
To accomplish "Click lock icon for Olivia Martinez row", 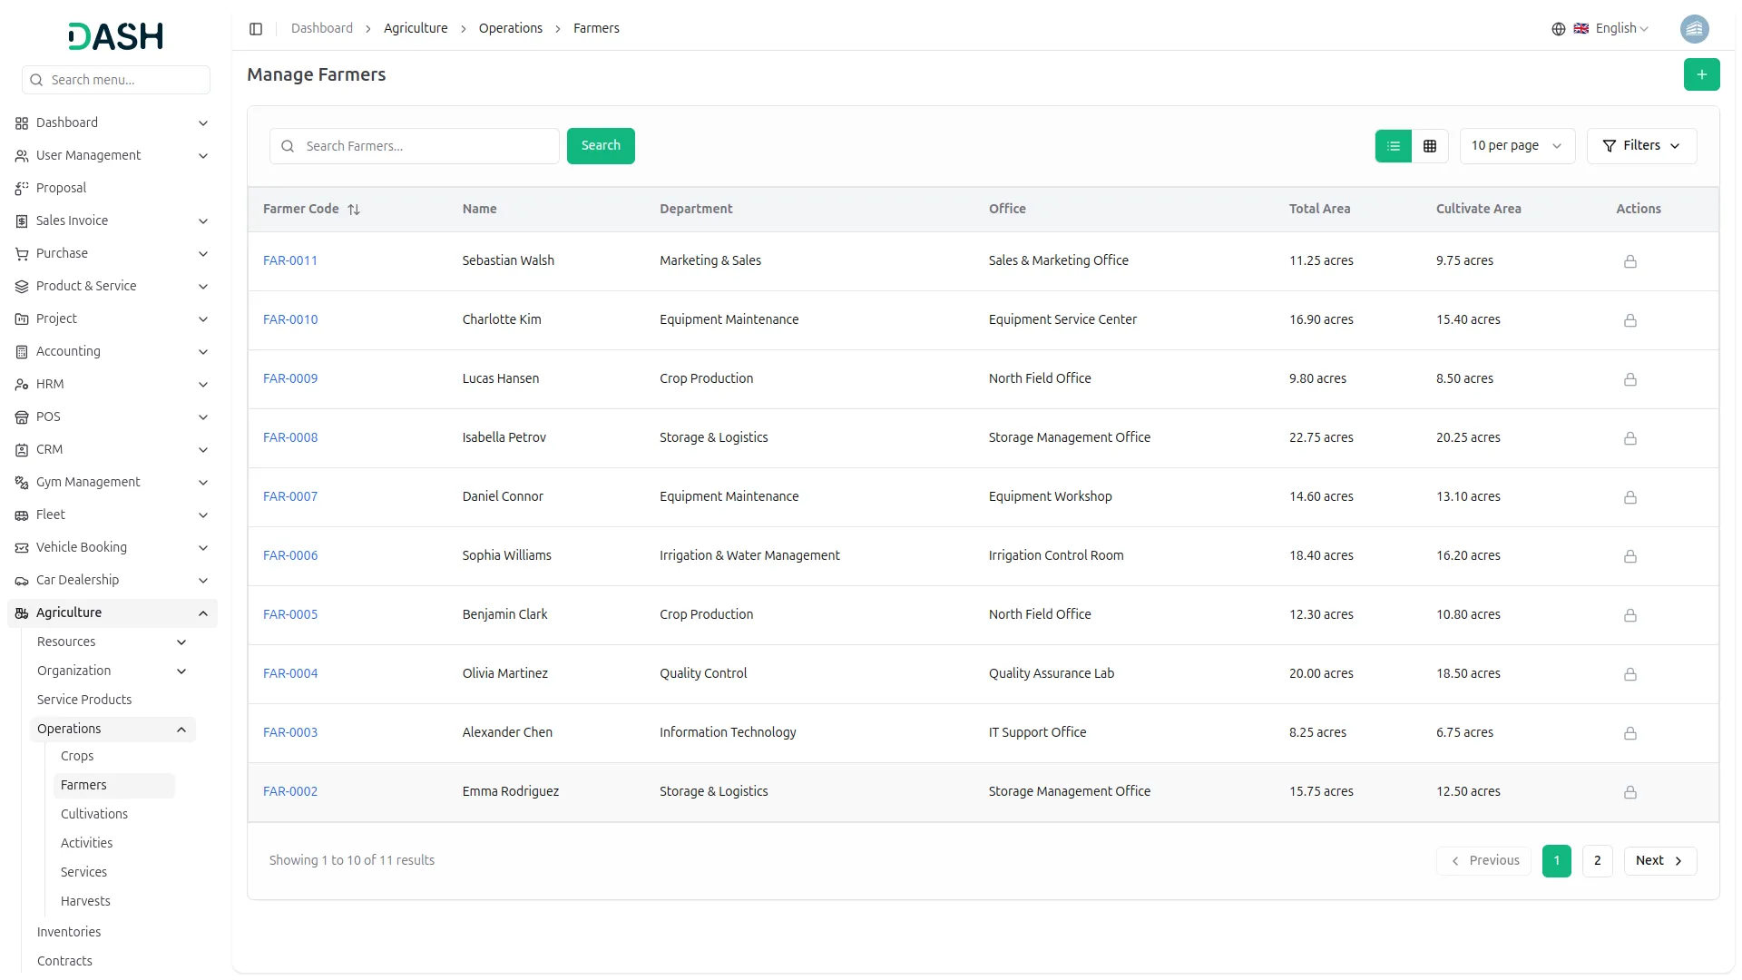I will pyautogui.click(x=1629, y=674).
